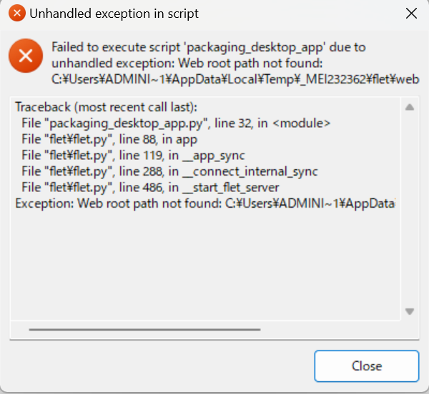Screen dimensions: 429x394
Task: Click the "Failed to execute script" message text
Action: point(209,47)
